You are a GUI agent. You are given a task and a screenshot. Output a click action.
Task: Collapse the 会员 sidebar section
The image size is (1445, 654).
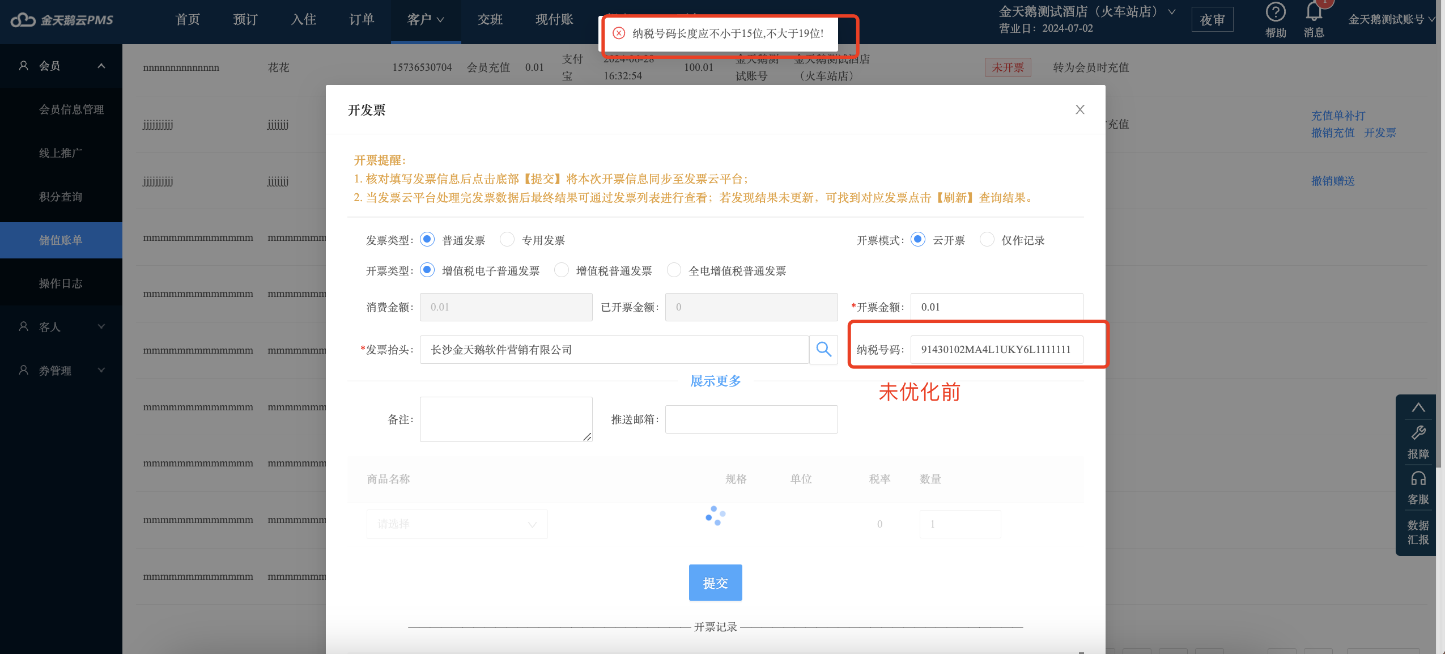[x=101, y=66]
